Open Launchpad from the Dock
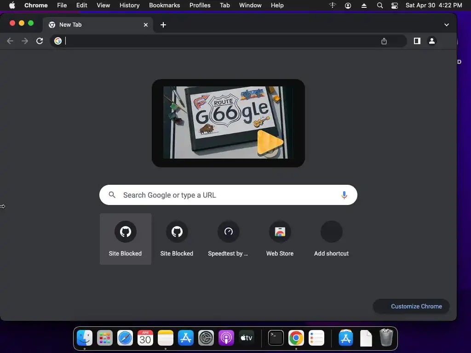The width and height of the screenshot is (471, 353). 105,338
